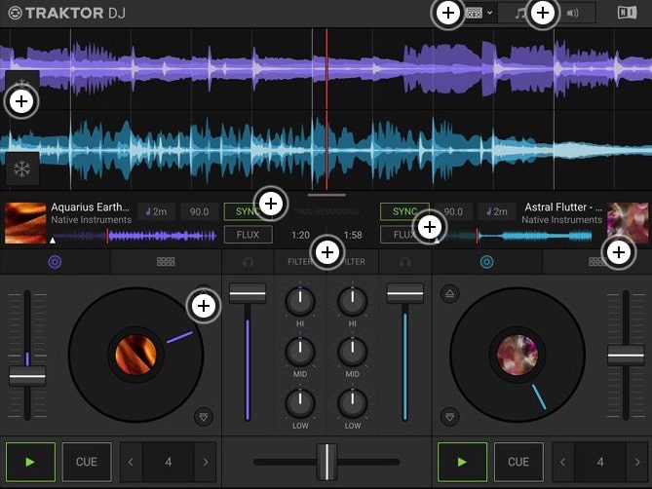Click the left deck headphone cue icon
Screen dimensions: 652x489
point(249,262)
